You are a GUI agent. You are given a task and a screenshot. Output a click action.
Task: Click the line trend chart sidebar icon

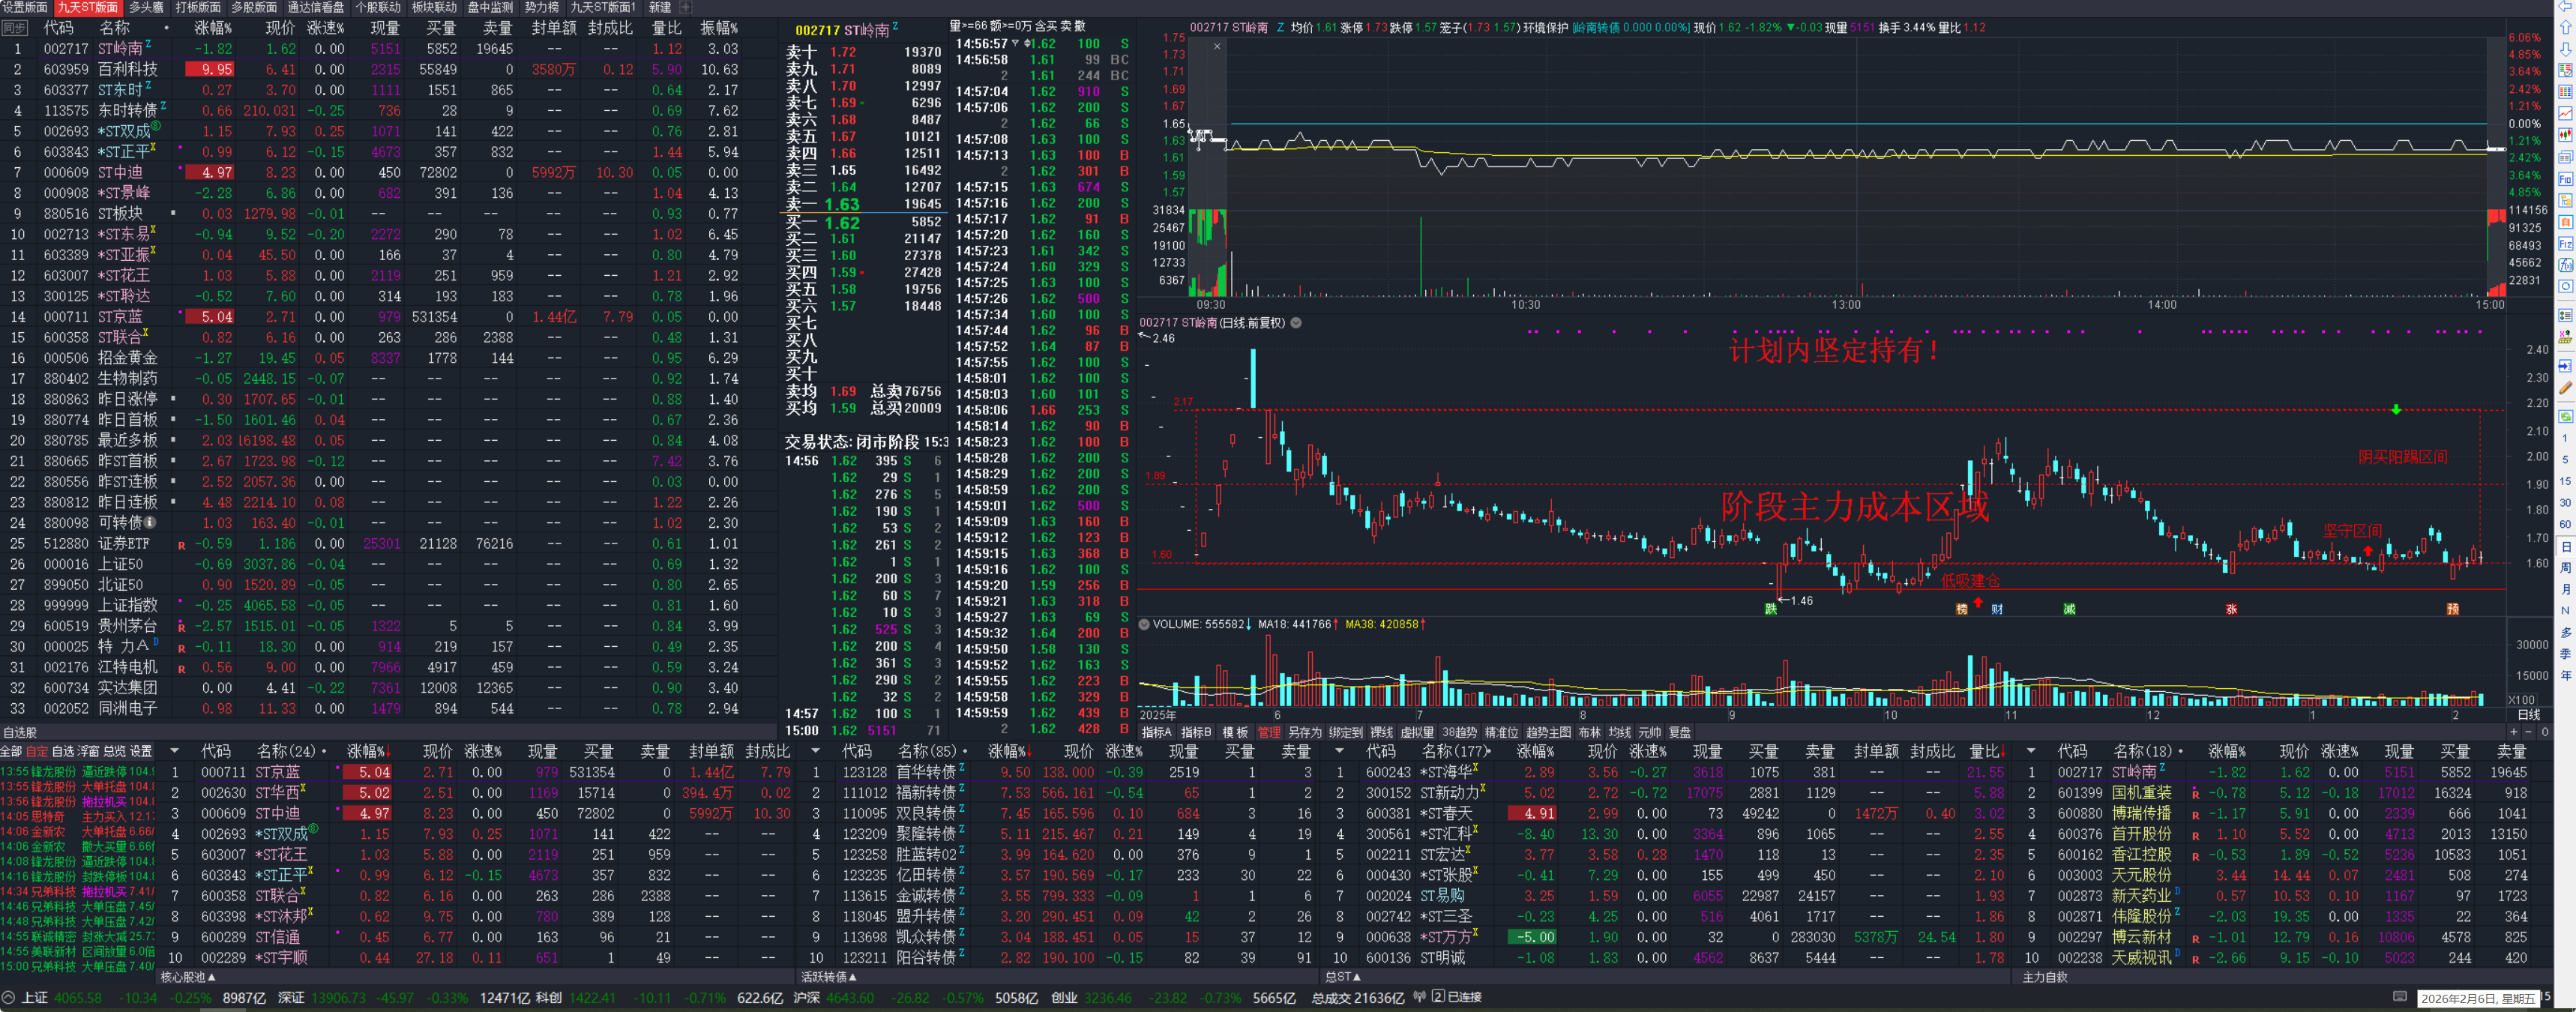pyautogui.click(x=2565, y=113)
